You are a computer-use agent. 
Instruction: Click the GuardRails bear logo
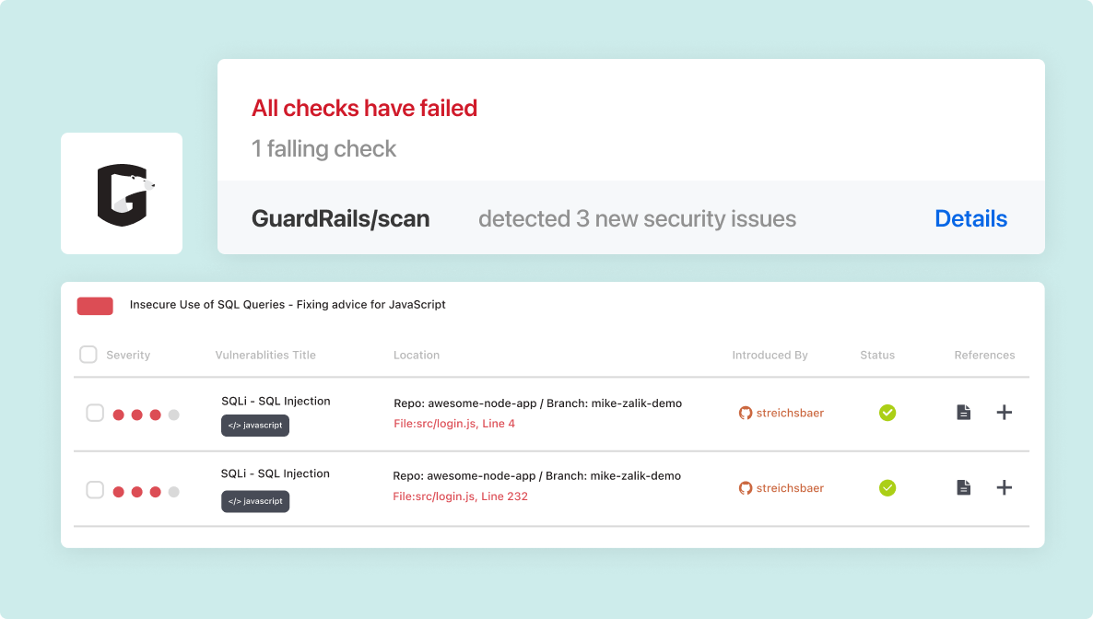(x=124, y=194)
